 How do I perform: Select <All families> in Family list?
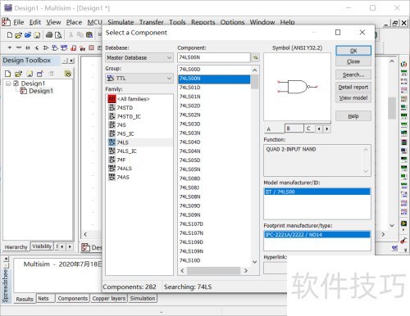pos(139,99)
